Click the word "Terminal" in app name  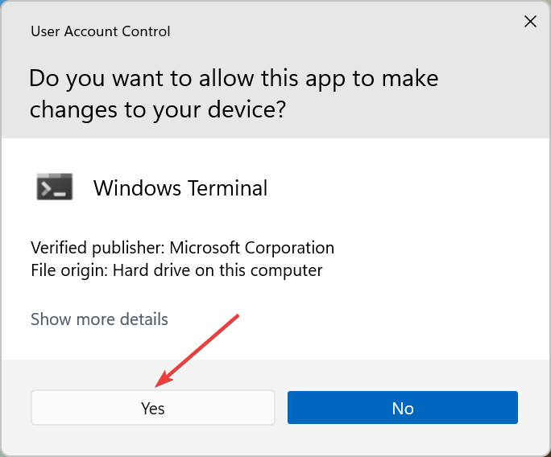coord(228,188)
